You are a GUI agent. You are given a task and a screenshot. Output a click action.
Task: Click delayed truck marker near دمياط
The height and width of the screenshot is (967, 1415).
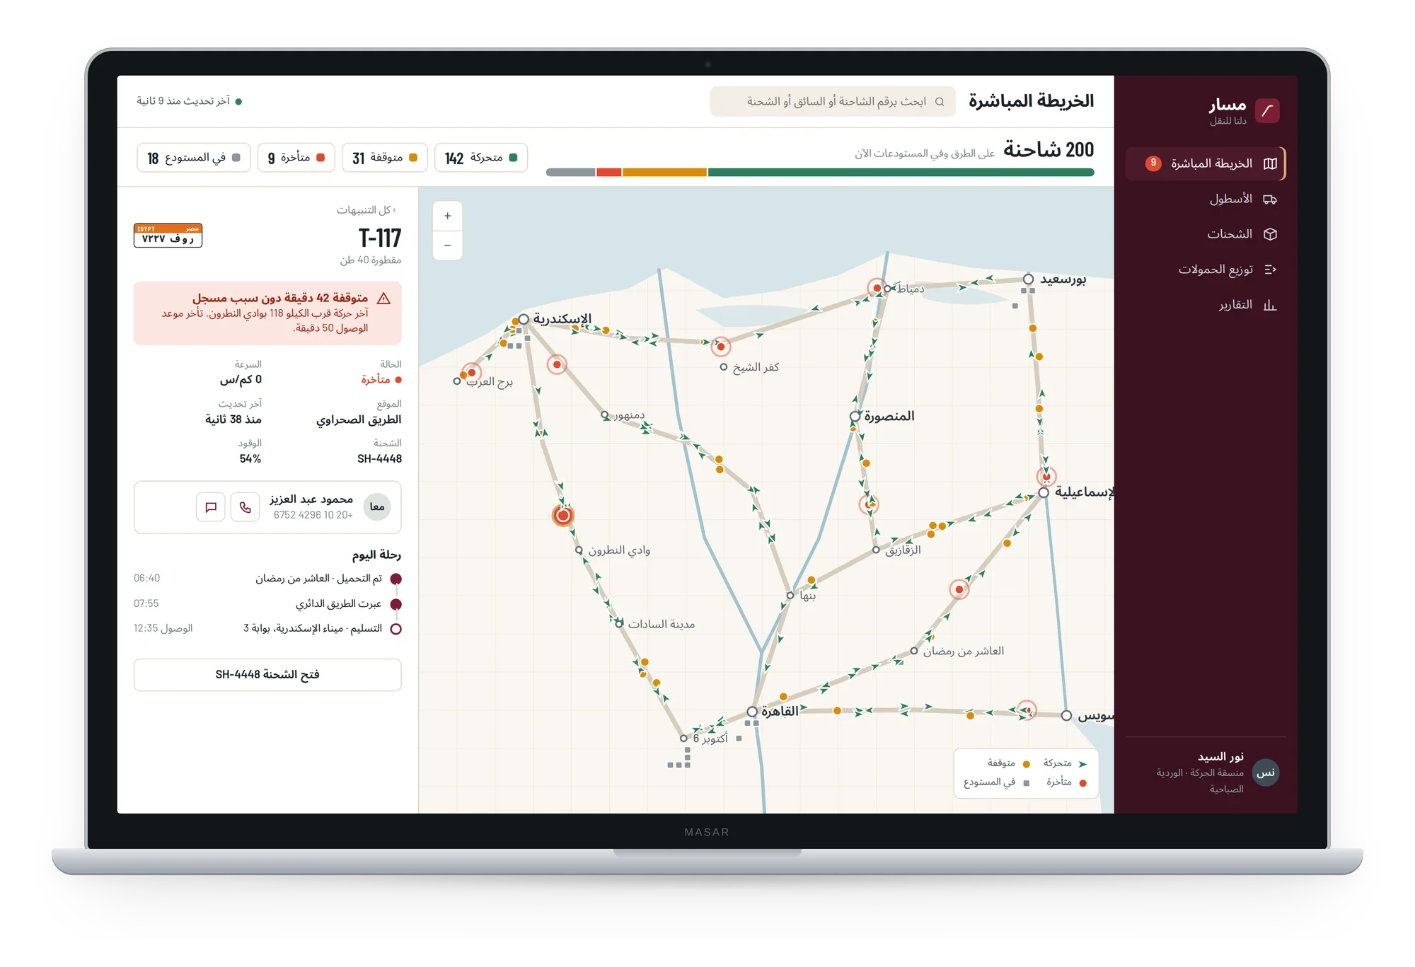point(877,288)
